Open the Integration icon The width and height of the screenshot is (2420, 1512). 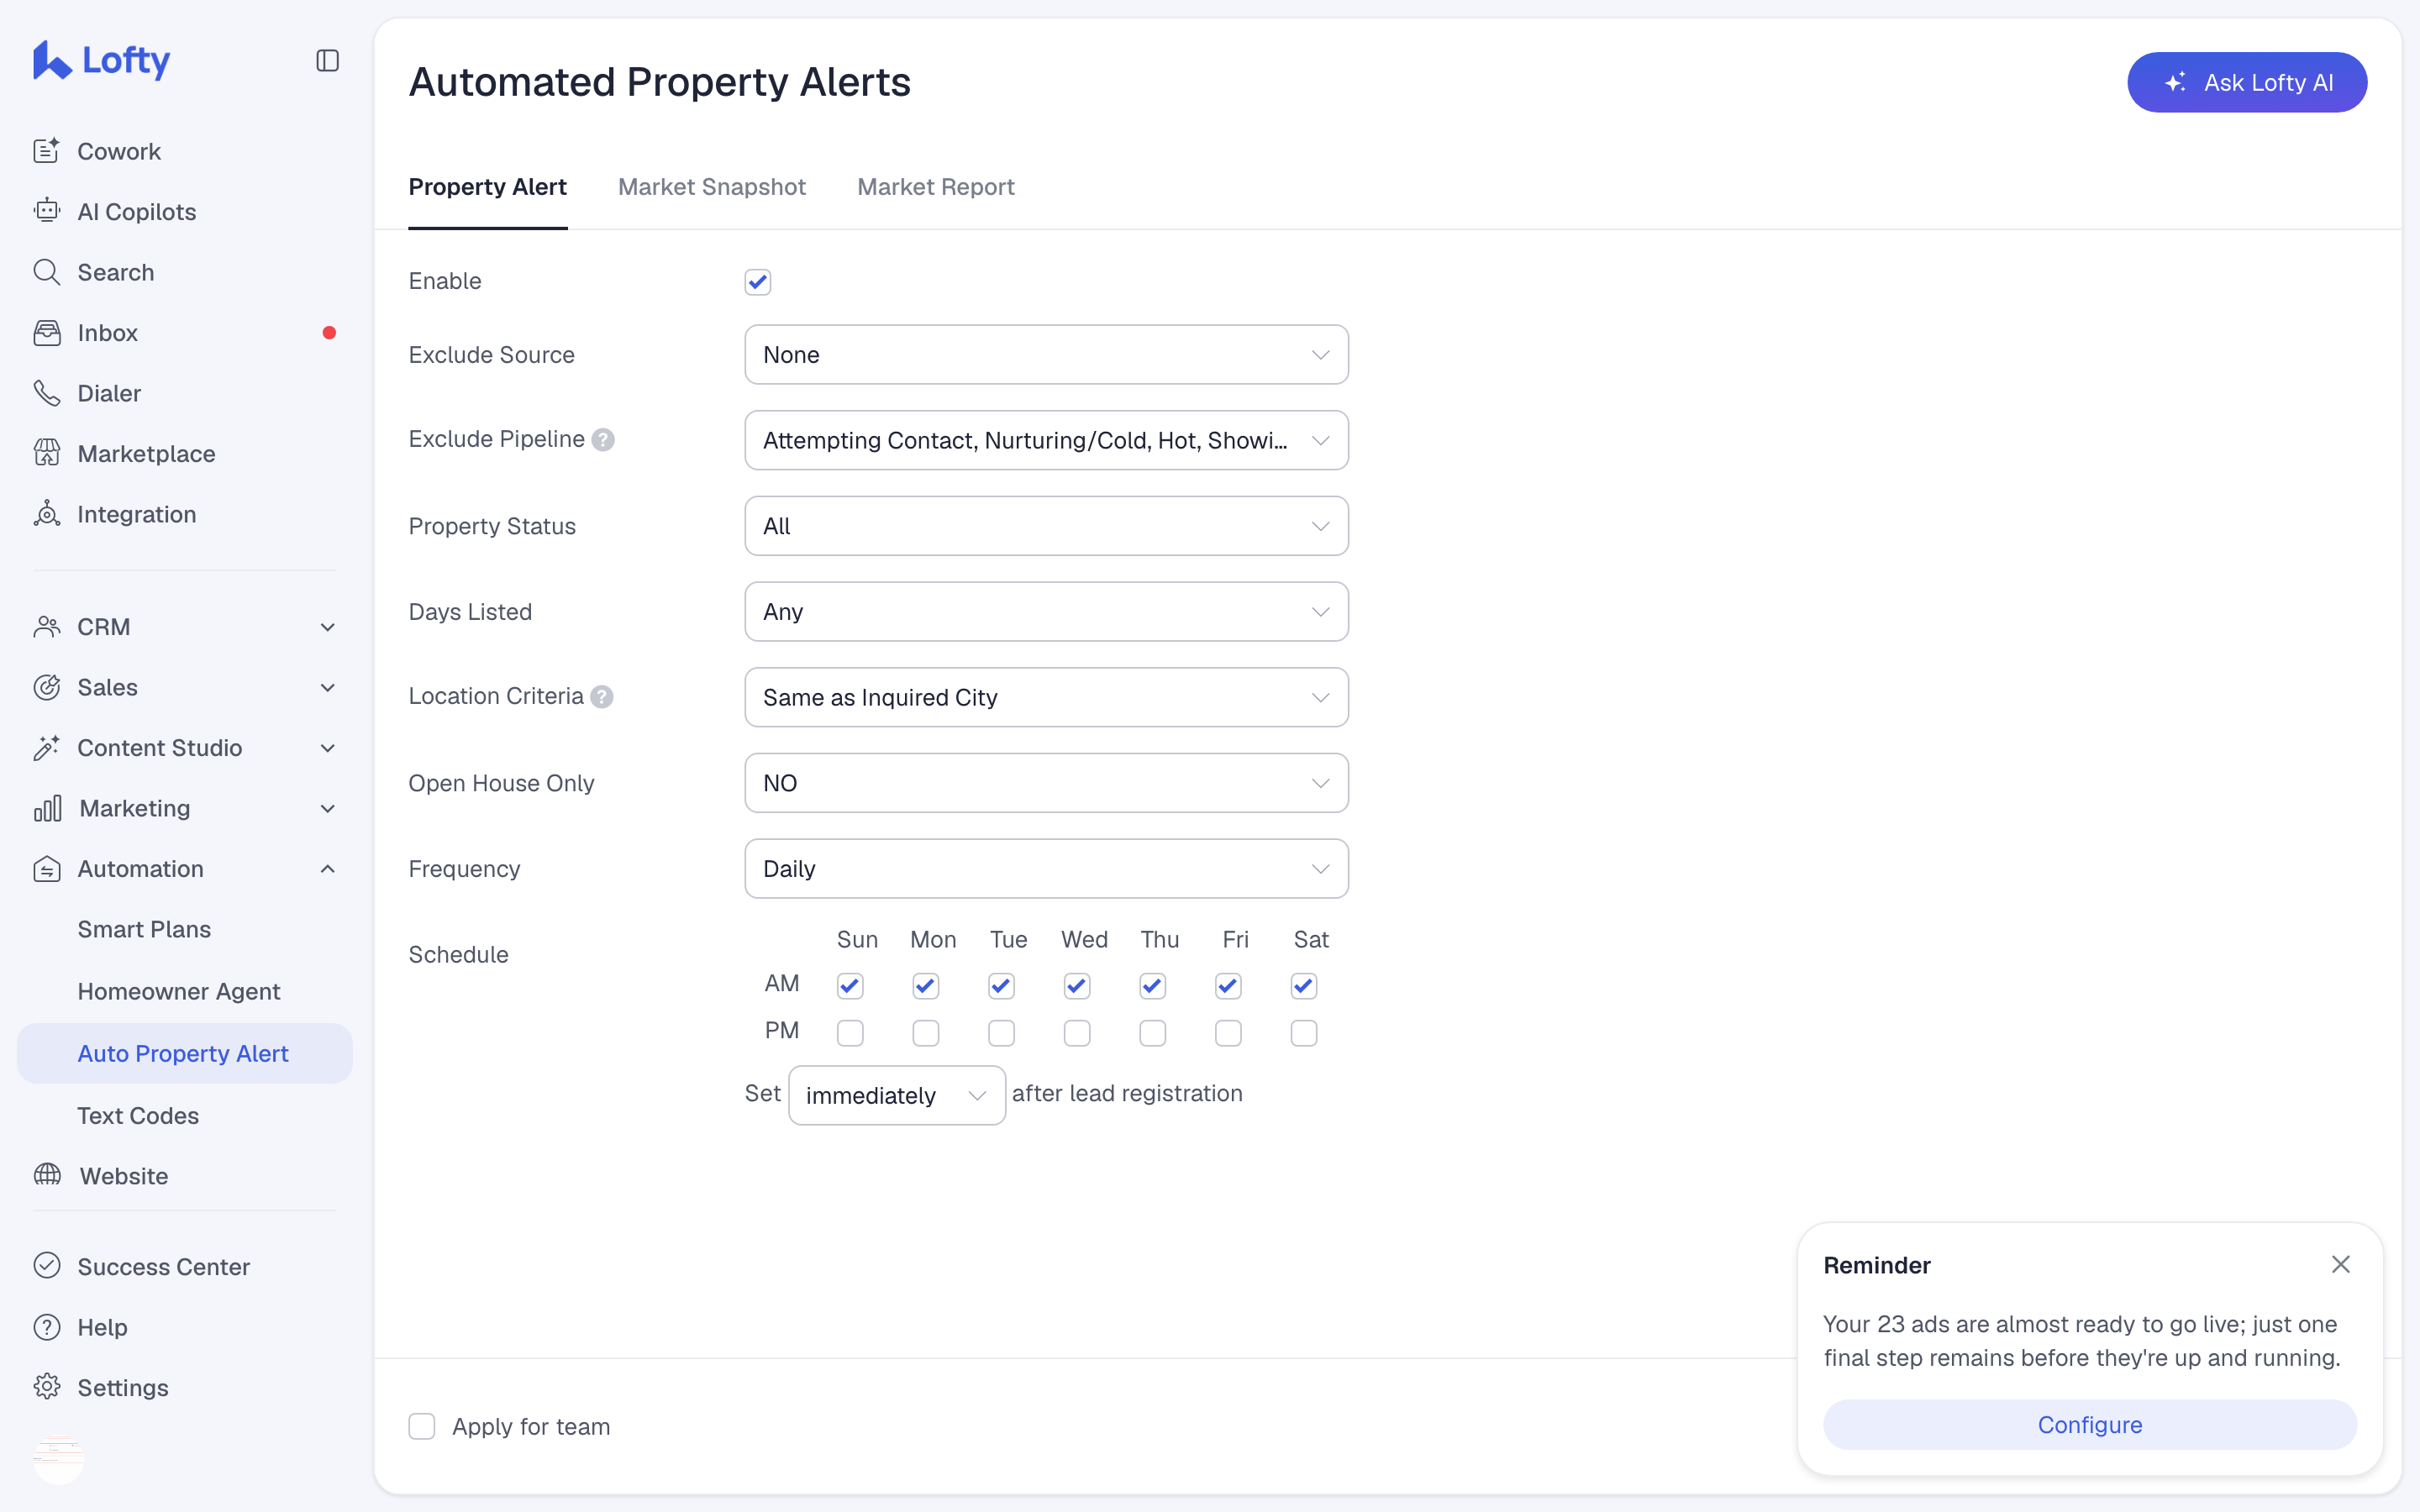coord(47,514)
